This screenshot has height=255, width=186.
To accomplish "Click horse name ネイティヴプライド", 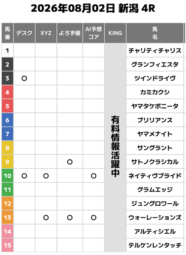I will (155, 176).
